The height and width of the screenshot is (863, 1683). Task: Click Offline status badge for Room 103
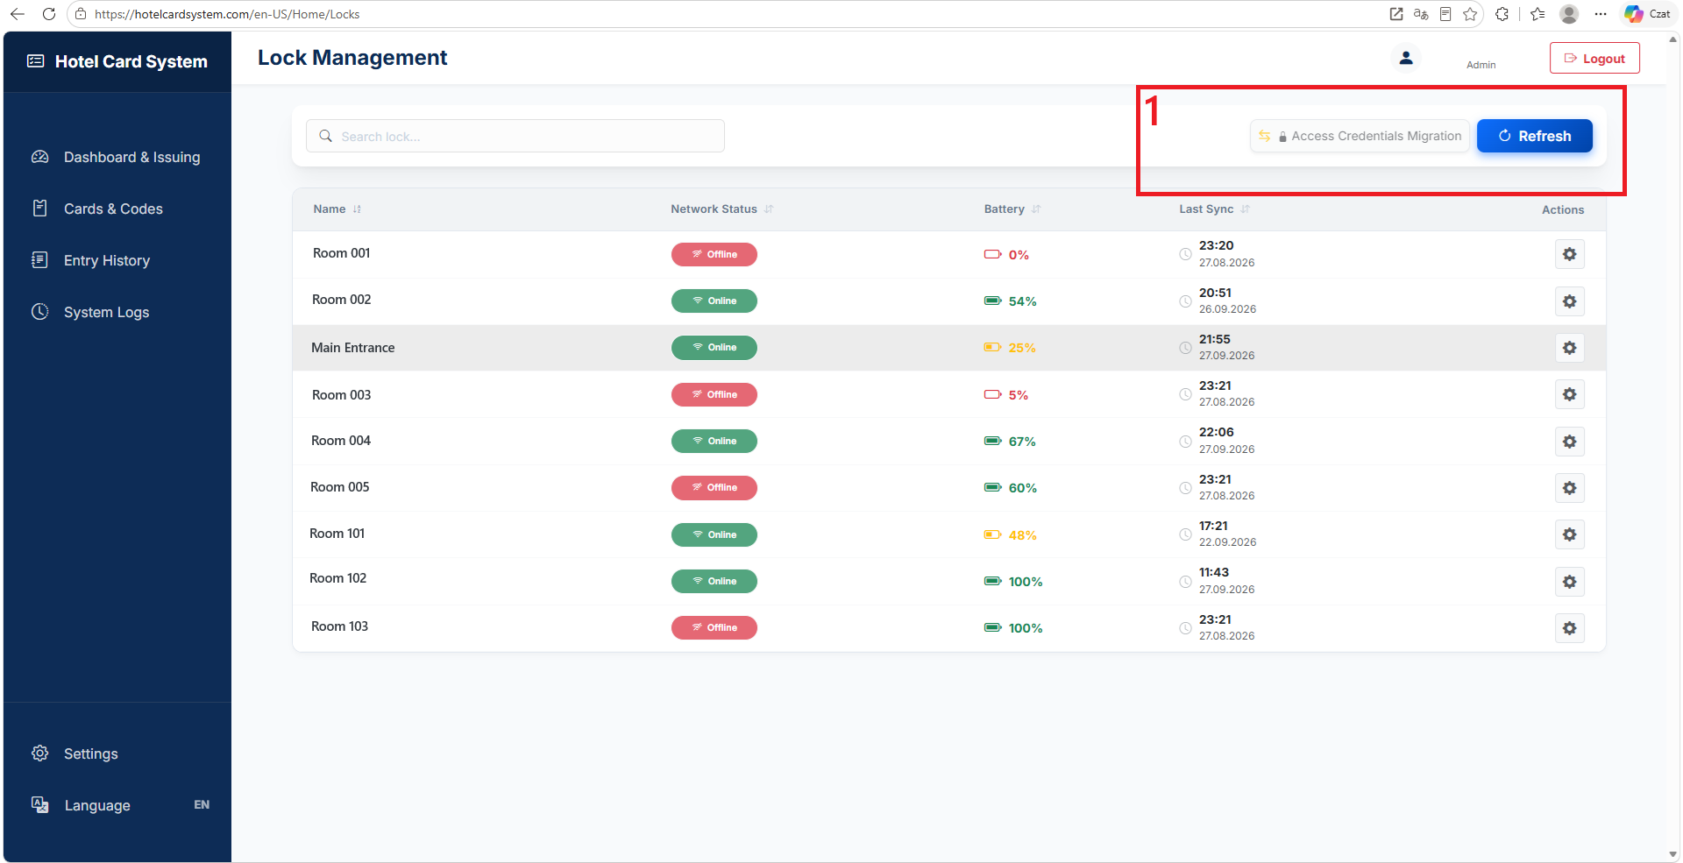tap(714, 627)
